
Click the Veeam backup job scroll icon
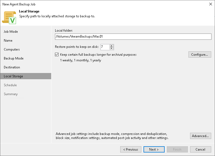click(9, 18)
